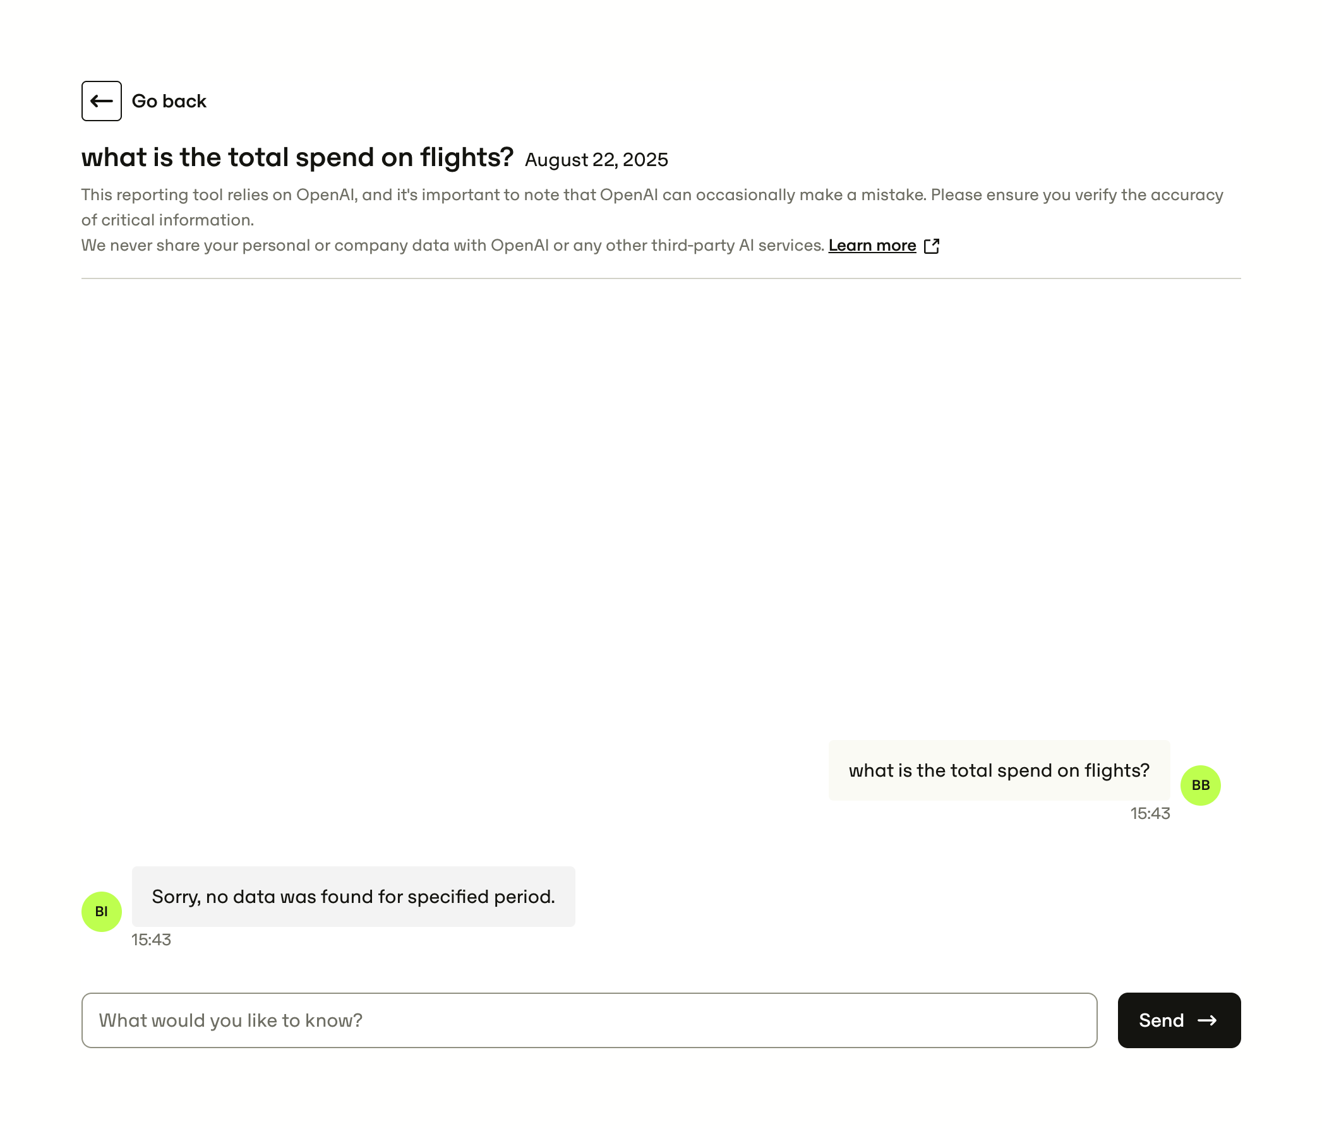Click the green circle next to the user question
Screen dimensions: 1322x1129
point(1201,786)
